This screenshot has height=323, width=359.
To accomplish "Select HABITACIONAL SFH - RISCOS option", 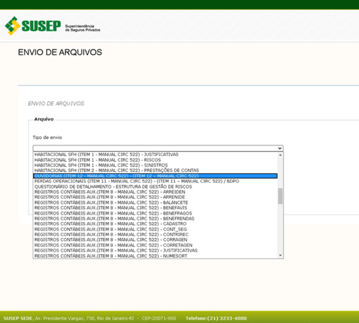I will pos(97,160).
